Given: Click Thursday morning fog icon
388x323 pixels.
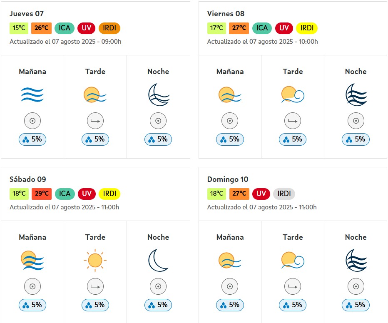Looking at the screenshot, I should point(32,95).
